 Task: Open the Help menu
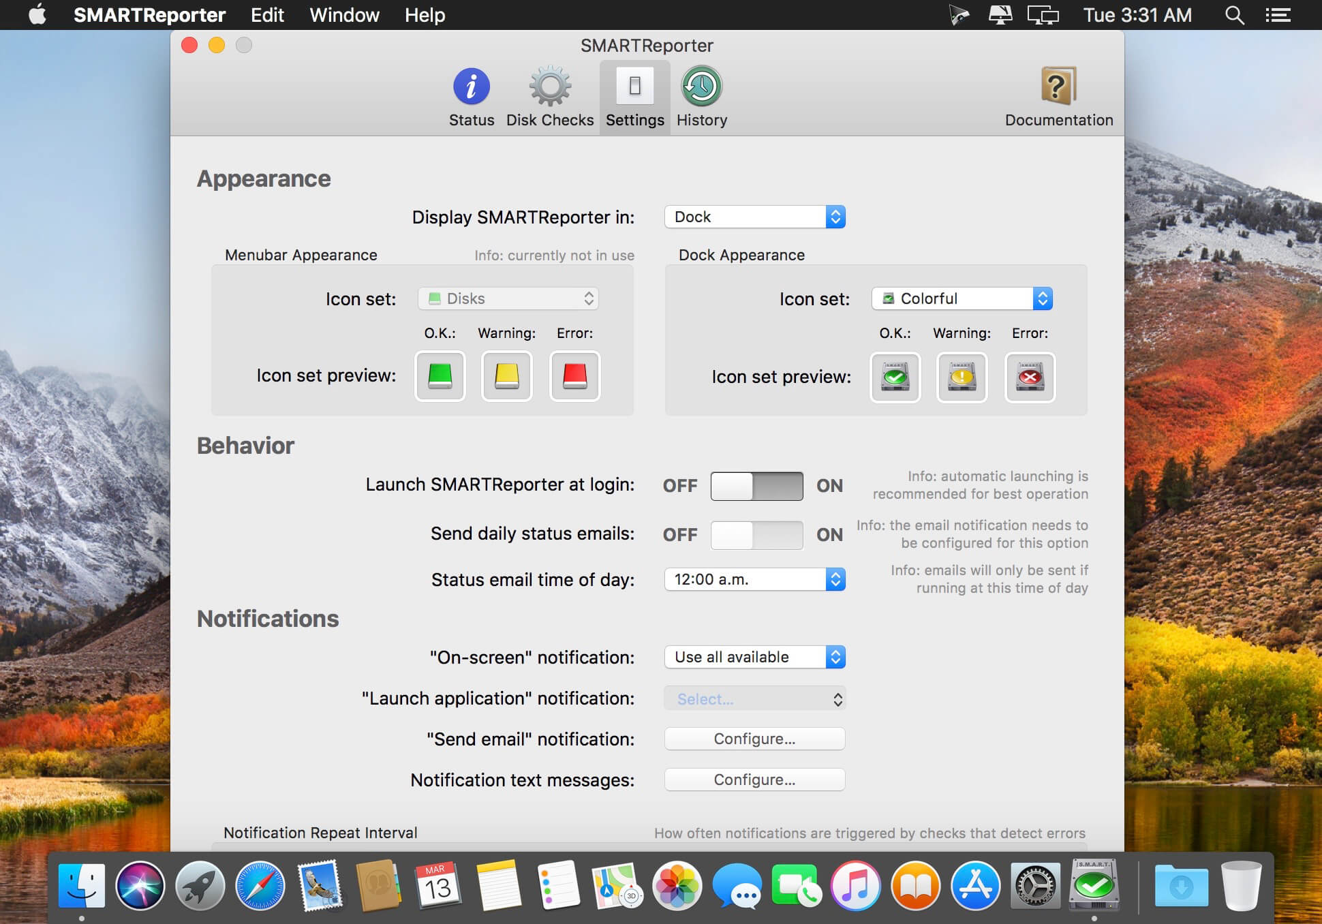(x=425, y=15)
